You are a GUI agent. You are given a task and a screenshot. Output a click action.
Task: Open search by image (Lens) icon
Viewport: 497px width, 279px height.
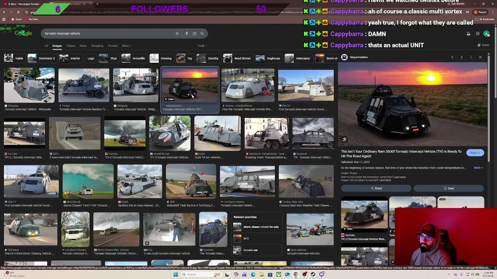(195, 33)
